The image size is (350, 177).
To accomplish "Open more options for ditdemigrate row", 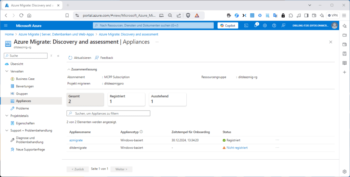I will [x=277, y=148].
